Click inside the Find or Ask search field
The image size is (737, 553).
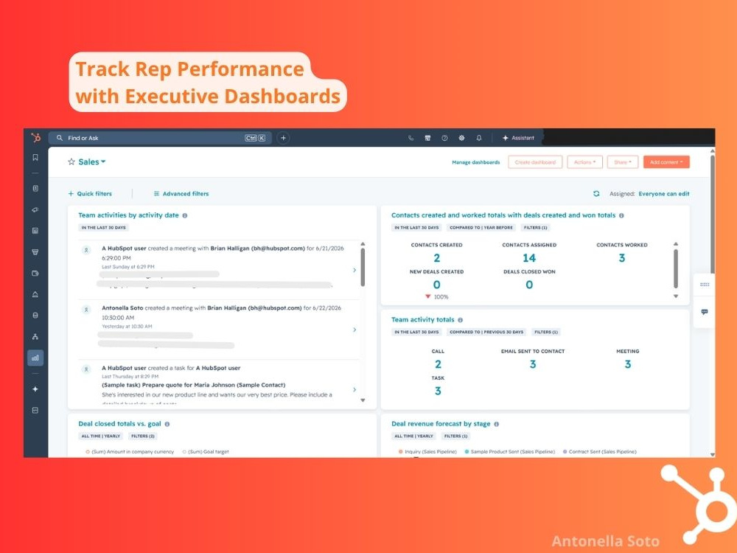[x=160, y=138]
